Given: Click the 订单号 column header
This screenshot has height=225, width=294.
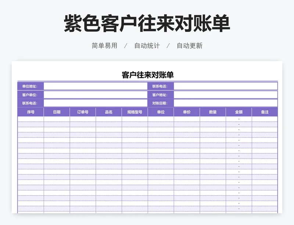Looking at the screenshot, I should [x=83, y=112].
